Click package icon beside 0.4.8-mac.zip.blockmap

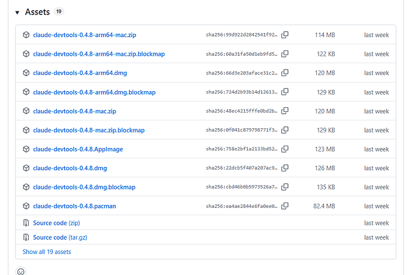tap(26, 130)
